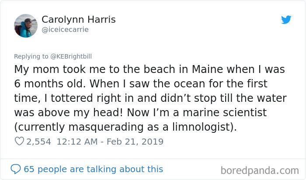Viewport: 306px width, 180px height.
Task: Open Carolynn Harris's profile avatar
Action: pos(25,26)
